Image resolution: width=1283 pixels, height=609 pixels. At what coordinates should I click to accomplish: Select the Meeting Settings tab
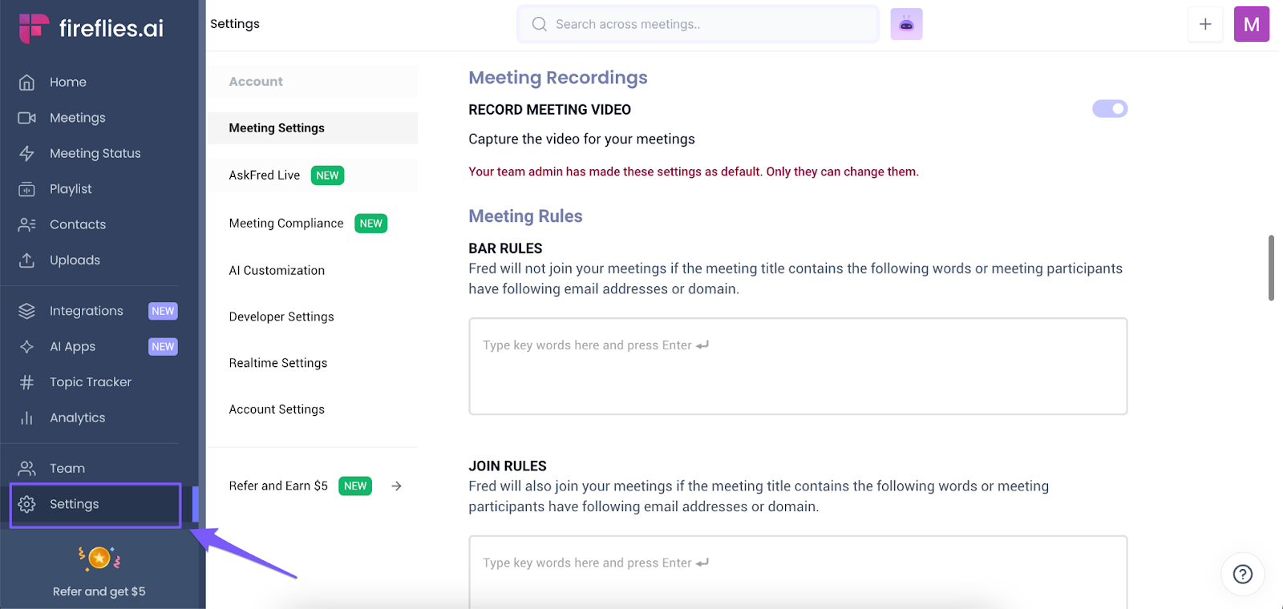tap(313, 128)
